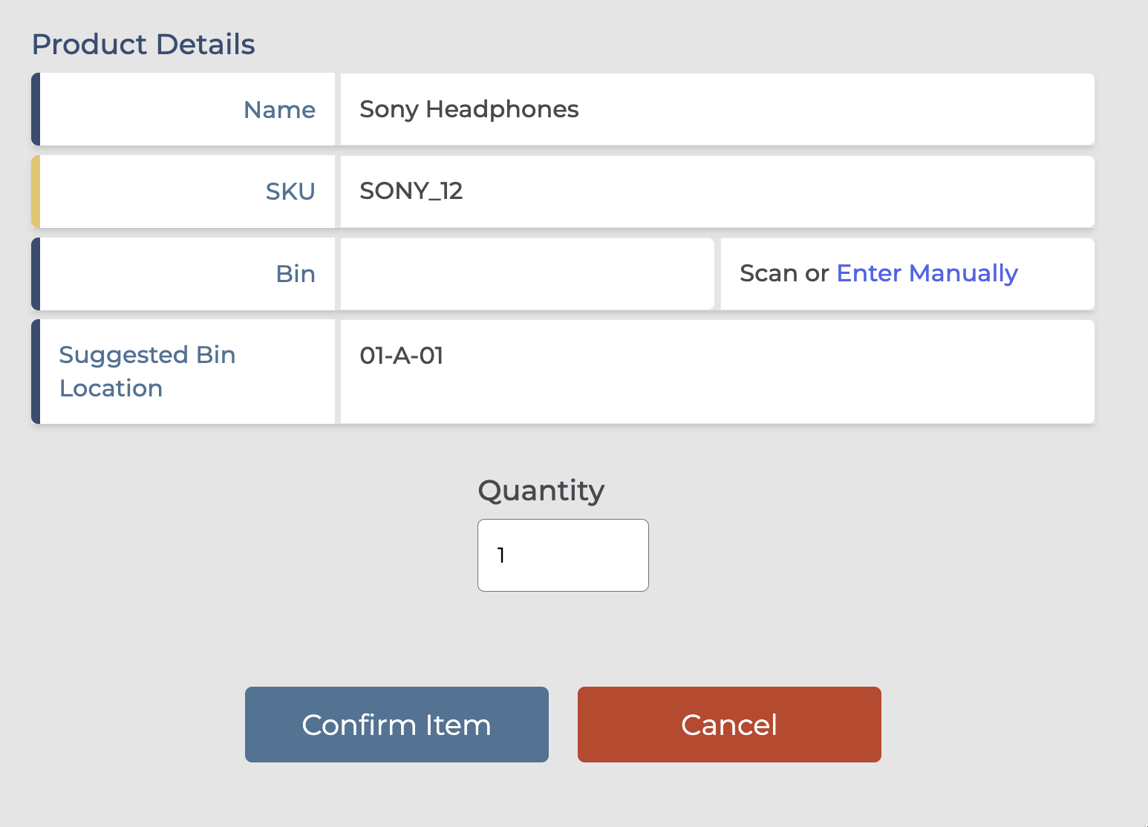This screenshot has width=1148, height=827.
Task: Click the Quantity label text
Action: (541, 491)
